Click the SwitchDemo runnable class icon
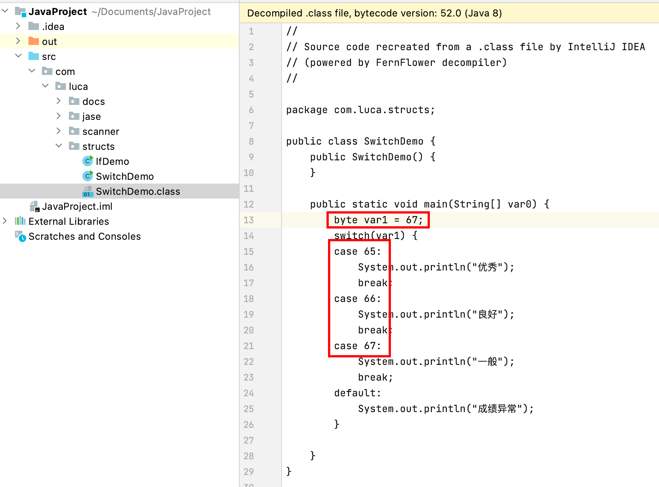 coord(88,176)
